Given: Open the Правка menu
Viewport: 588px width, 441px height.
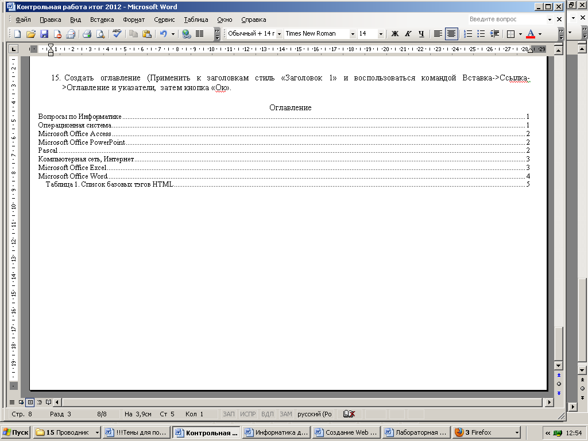Looking at the screenshot, I should [x=51, y=20].
